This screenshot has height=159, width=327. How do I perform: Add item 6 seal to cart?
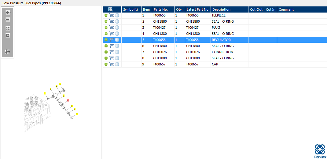tap(112, 46)
